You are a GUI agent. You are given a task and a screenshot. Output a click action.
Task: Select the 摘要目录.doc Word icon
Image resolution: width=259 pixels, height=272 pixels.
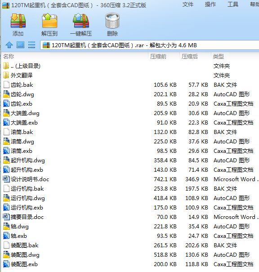[6, 217]
